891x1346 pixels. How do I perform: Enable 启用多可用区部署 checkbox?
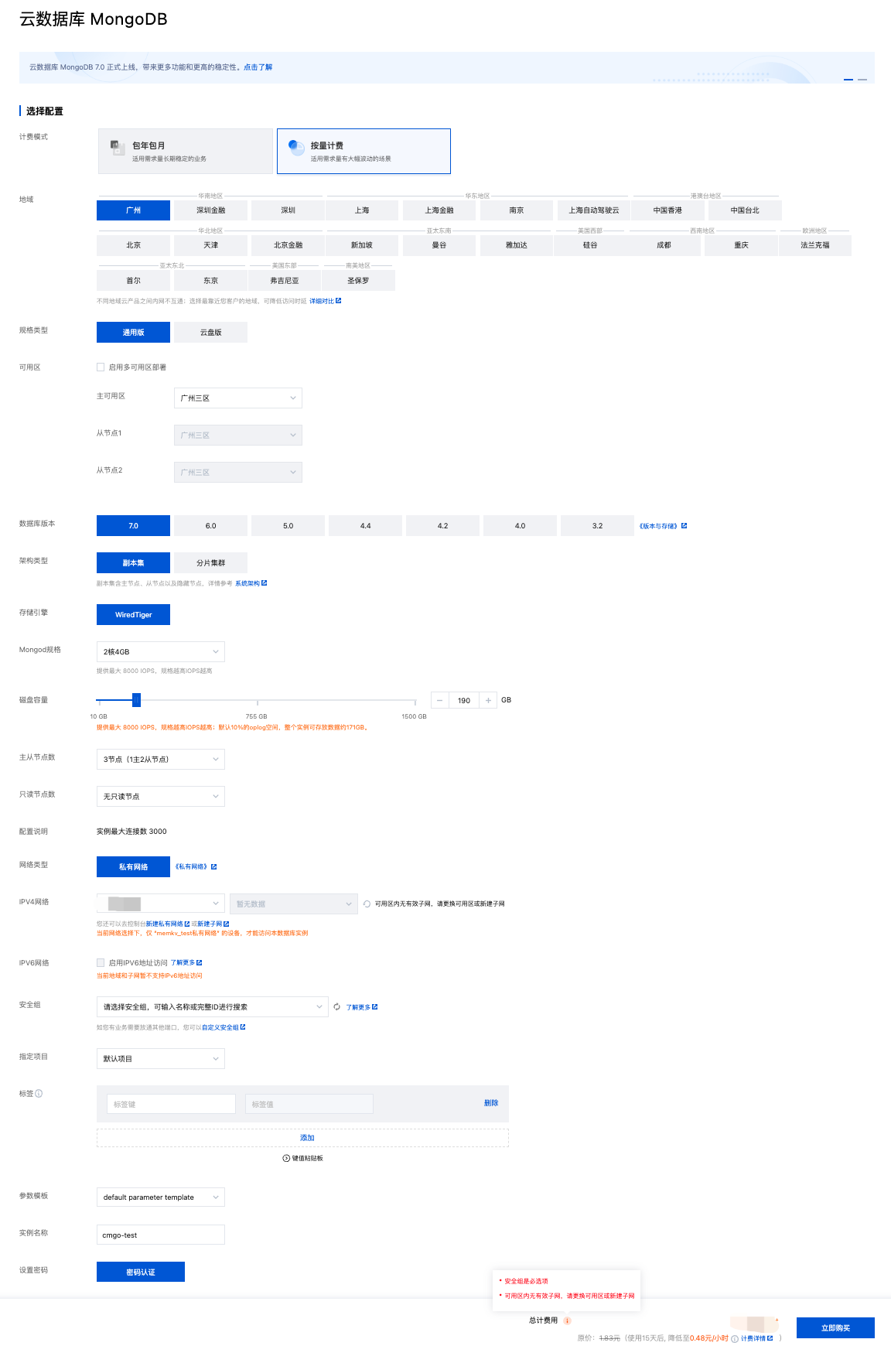[x=101, y=367]
